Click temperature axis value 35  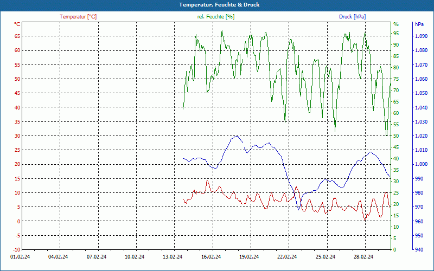point(17,121)
